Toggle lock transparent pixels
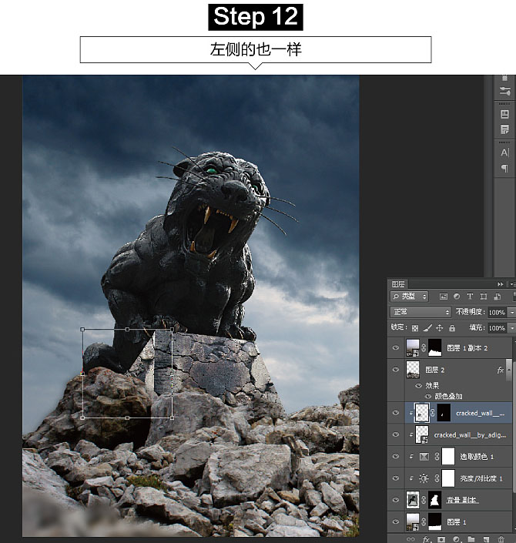The image size is (516, 543). click(x=415, y=327)
